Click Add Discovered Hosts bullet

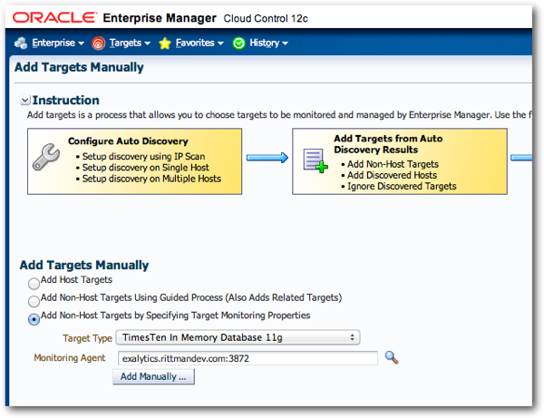(392, 175)
